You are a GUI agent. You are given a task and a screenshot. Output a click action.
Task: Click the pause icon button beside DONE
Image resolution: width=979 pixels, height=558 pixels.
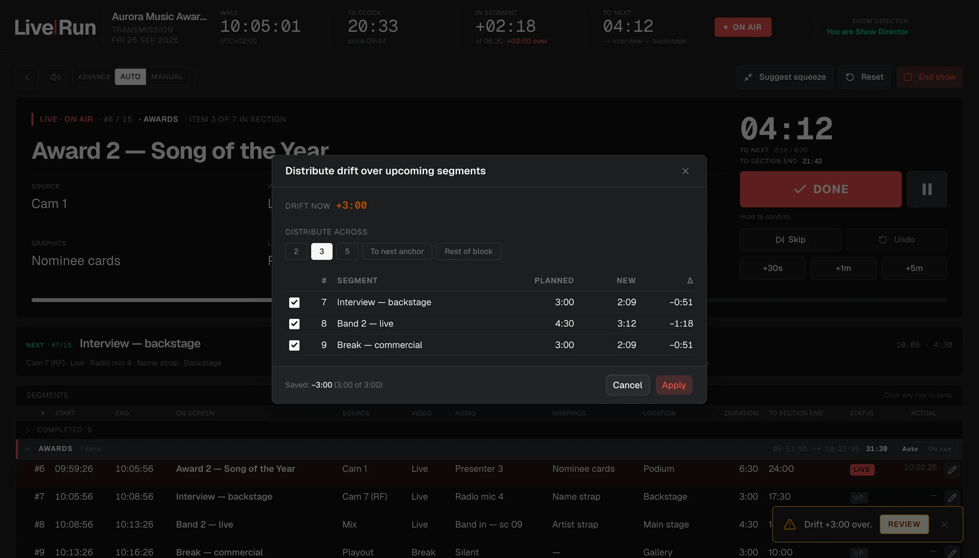tap(927, 189)
